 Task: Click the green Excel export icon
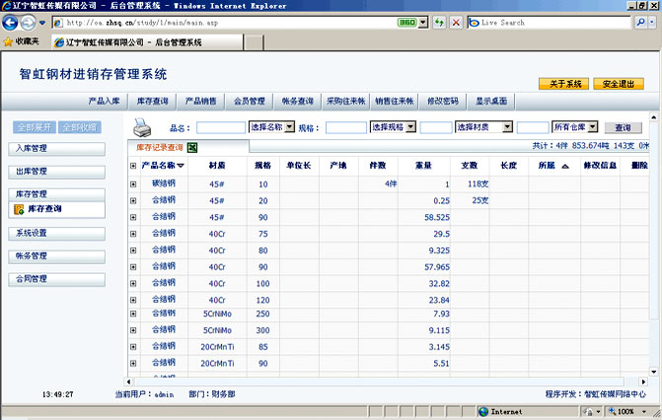[x=193, y=147]
